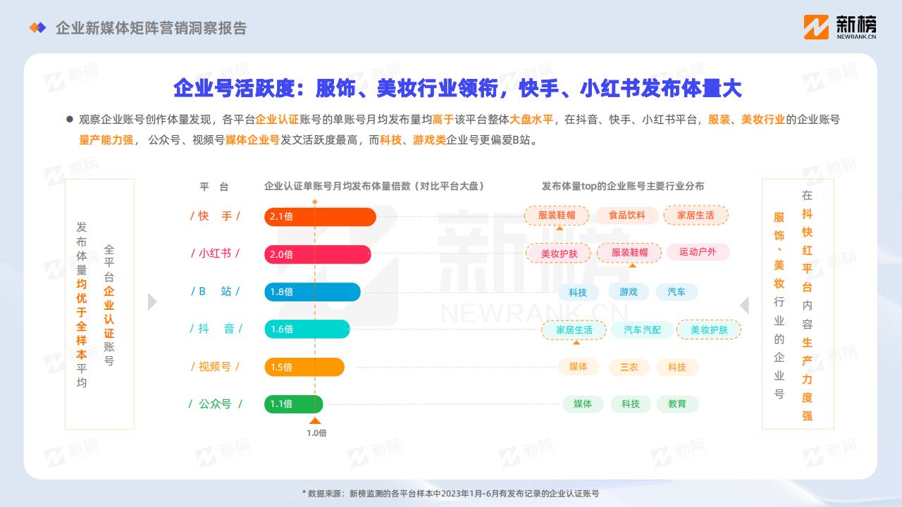902x507 pixels.
Task: Click the left box text 发布体量均优于全样本平均
Action: [82, 305]
